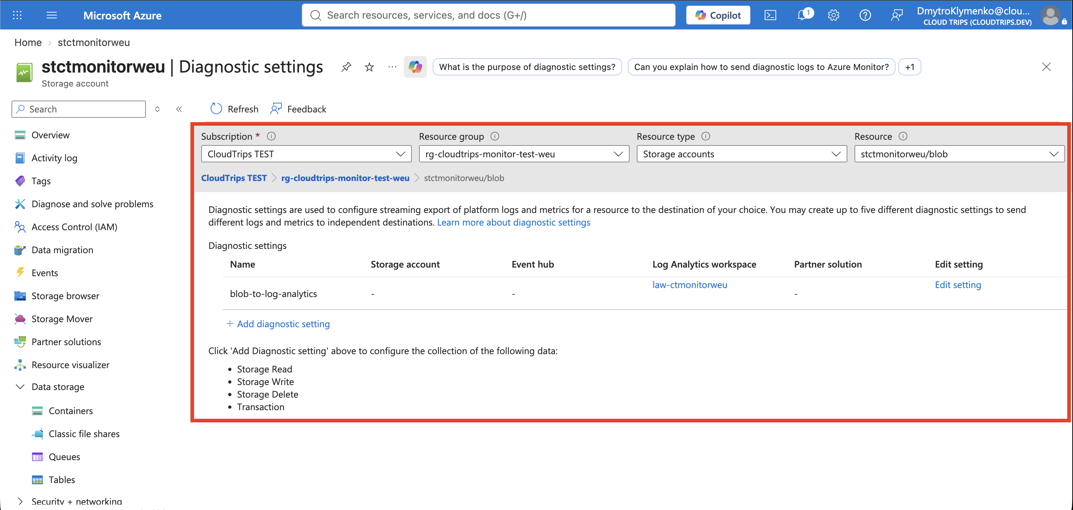Viewport: 1073px width, 510px height.
Task: Show info tooltip for Resource type
Action: (706, 136)
